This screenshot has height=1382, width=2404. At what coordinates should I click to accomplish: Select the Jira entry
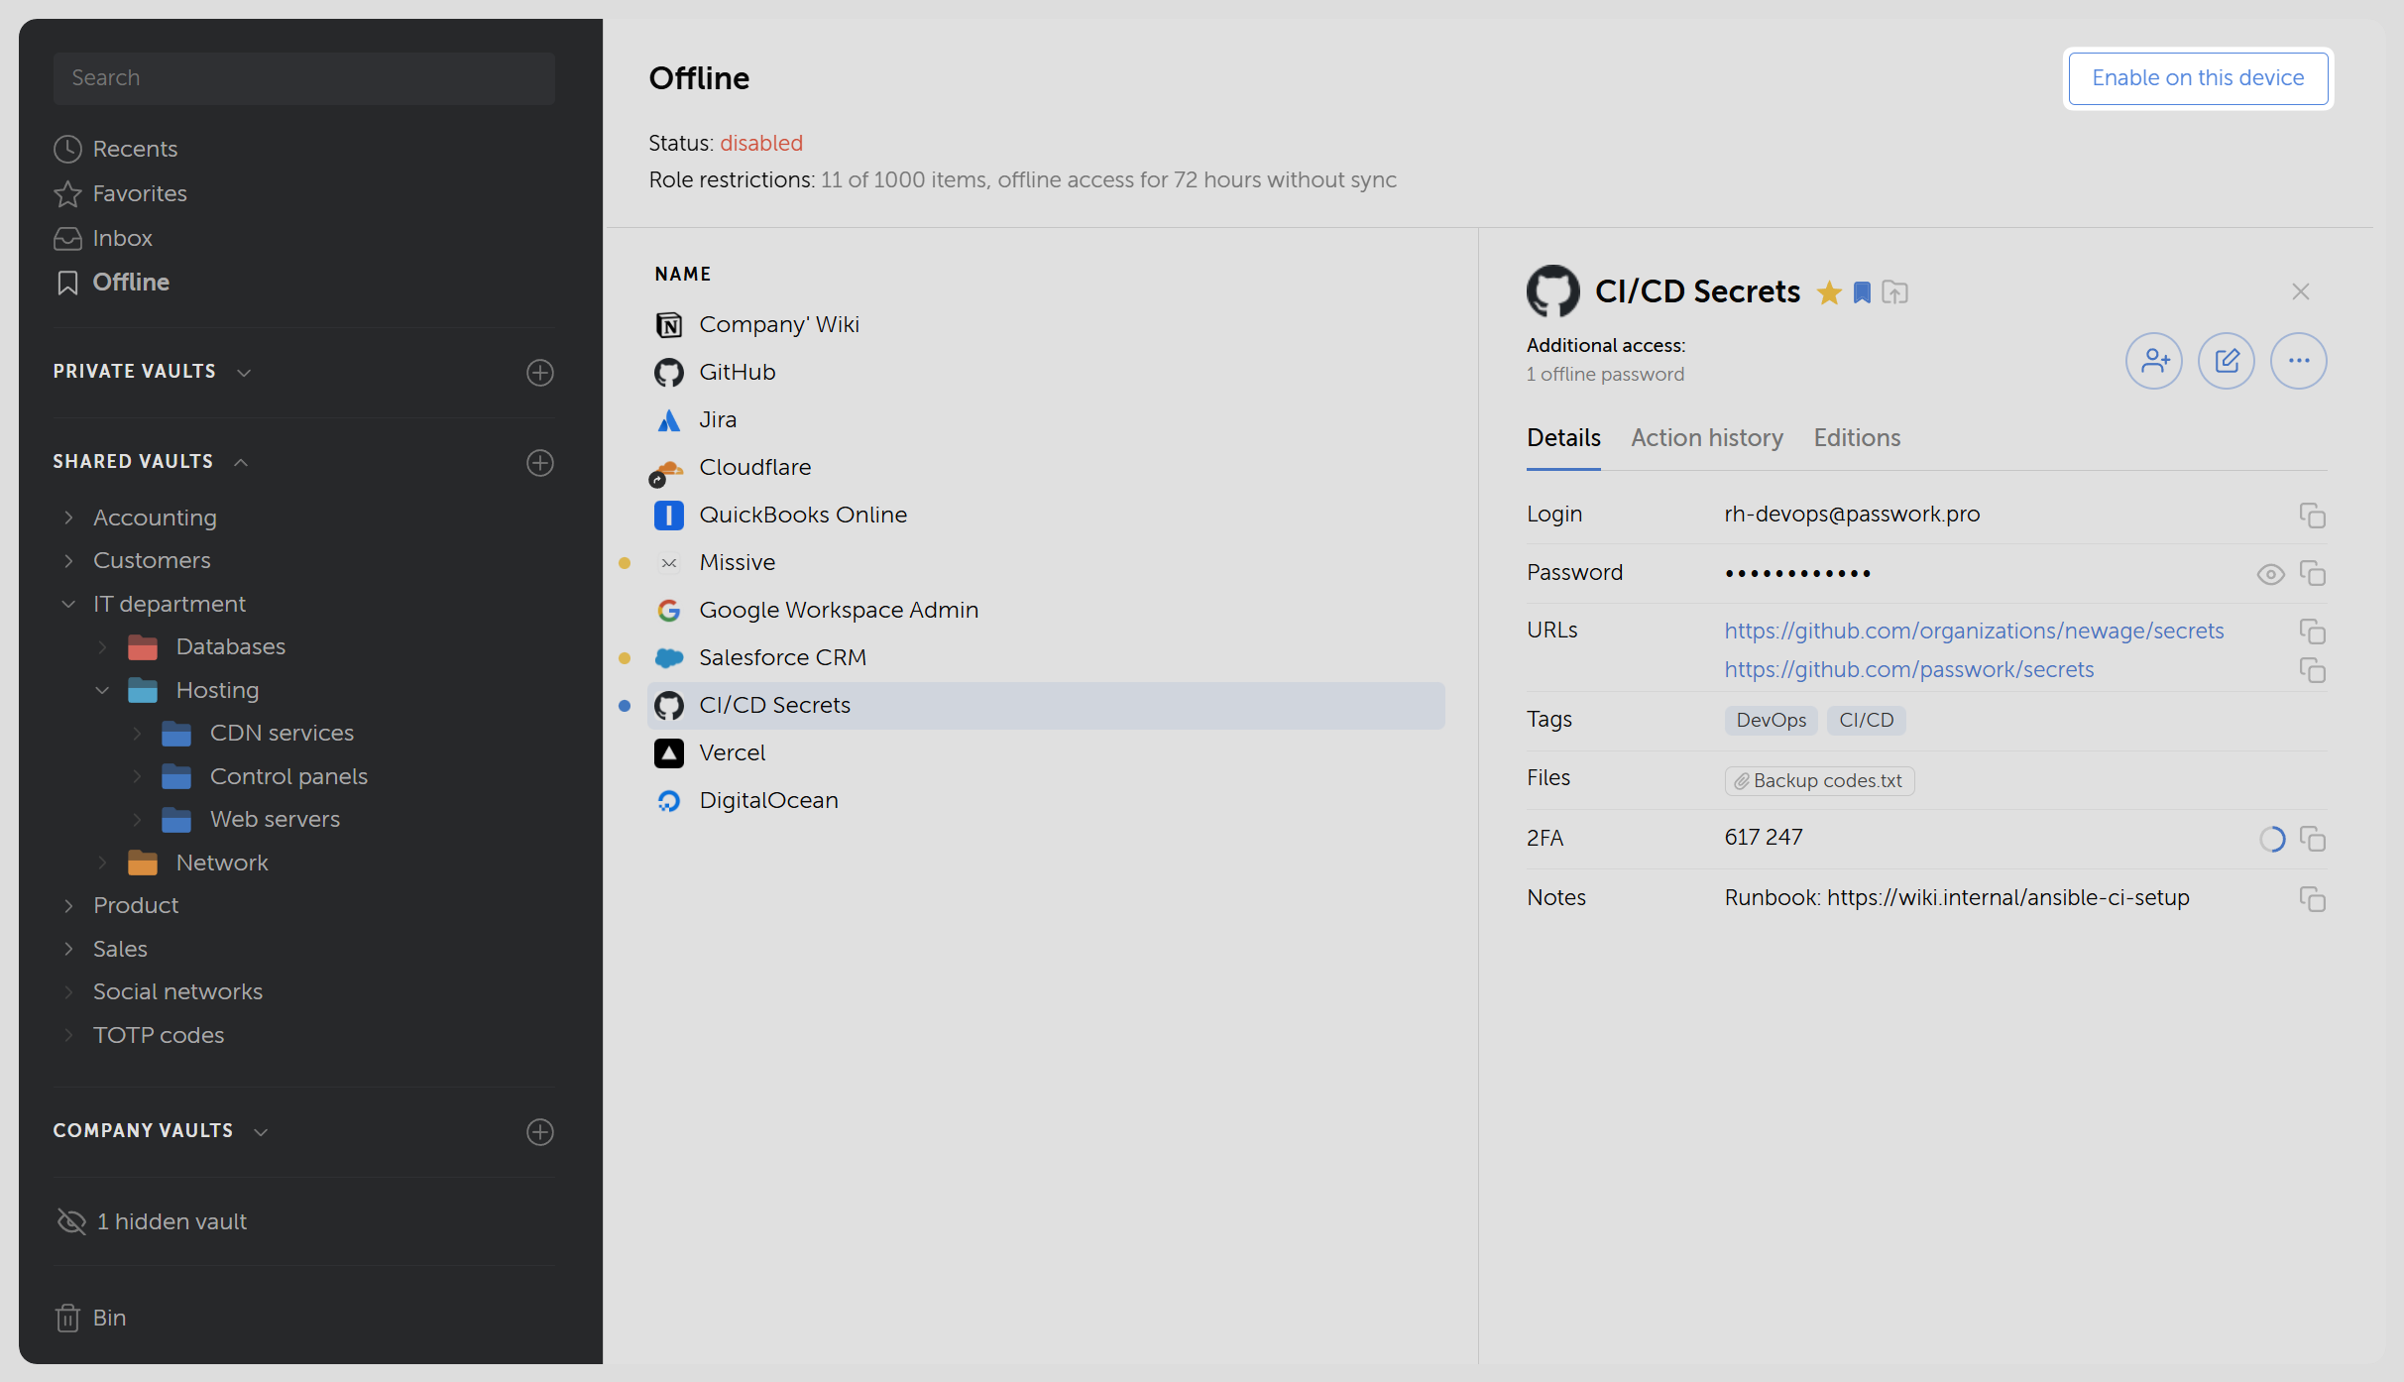pyautogui.click(x=1046, y=419)
